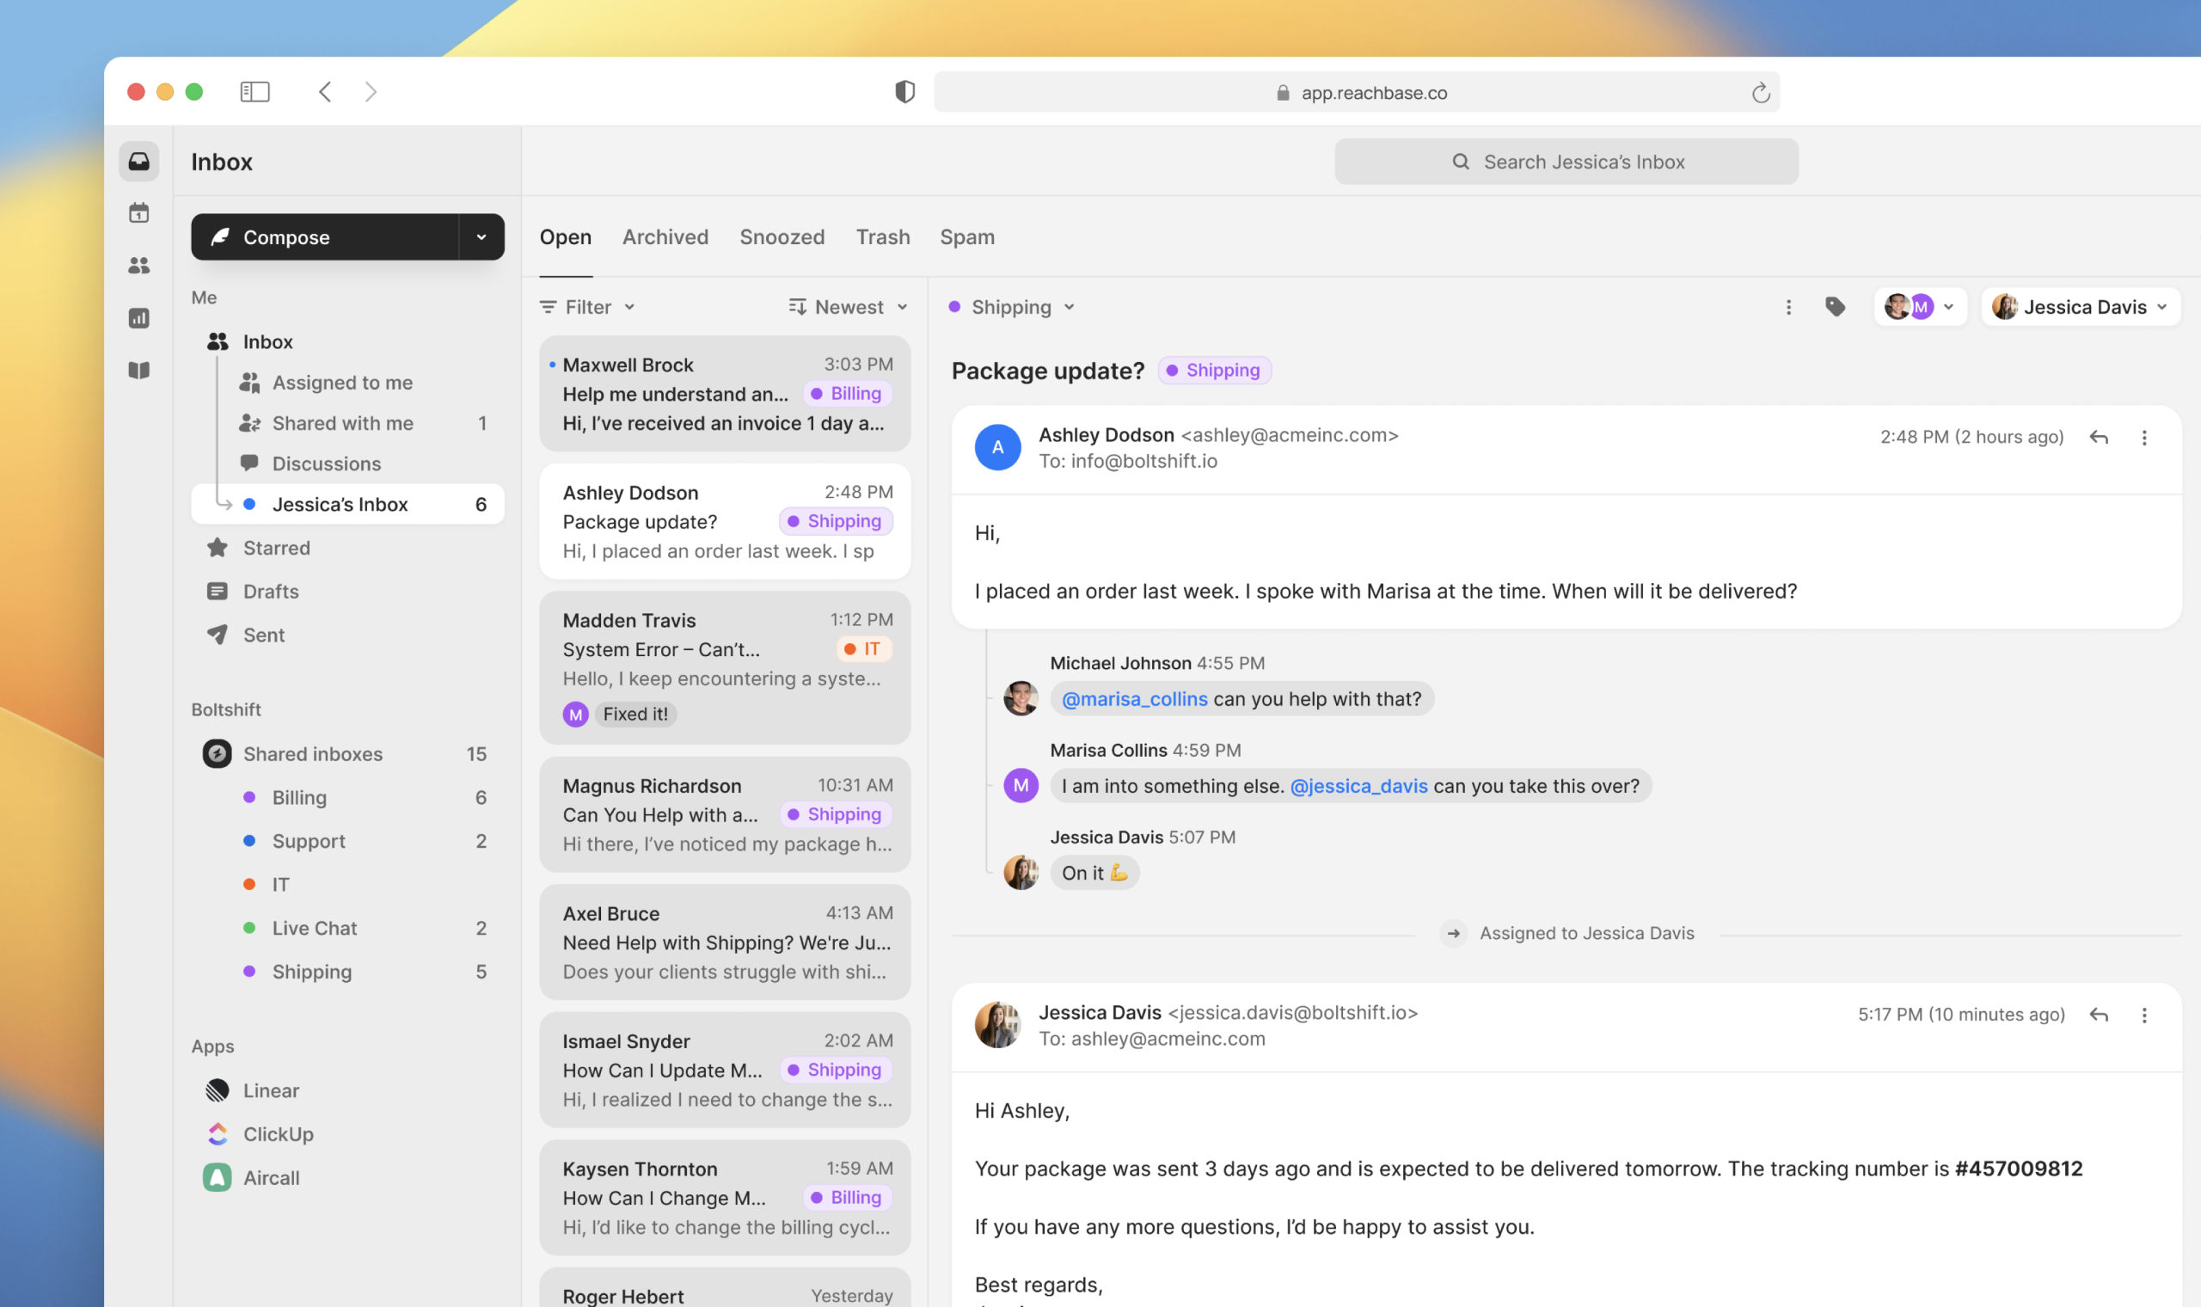The width and height of the screenshot is (2201, 1307).
Task: Click the Search Jessica's Inbox field
Action: [1566, 161]
